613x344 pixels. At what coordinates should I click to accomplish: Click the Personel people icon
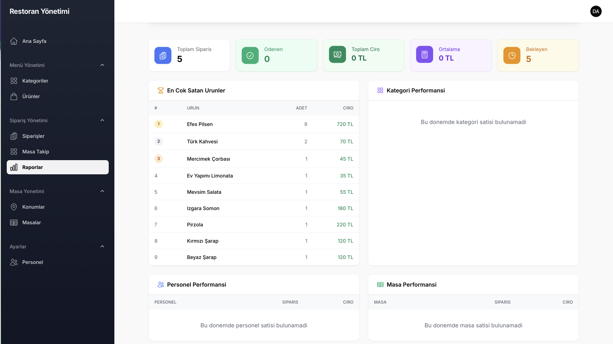click(x=14, y=262)
